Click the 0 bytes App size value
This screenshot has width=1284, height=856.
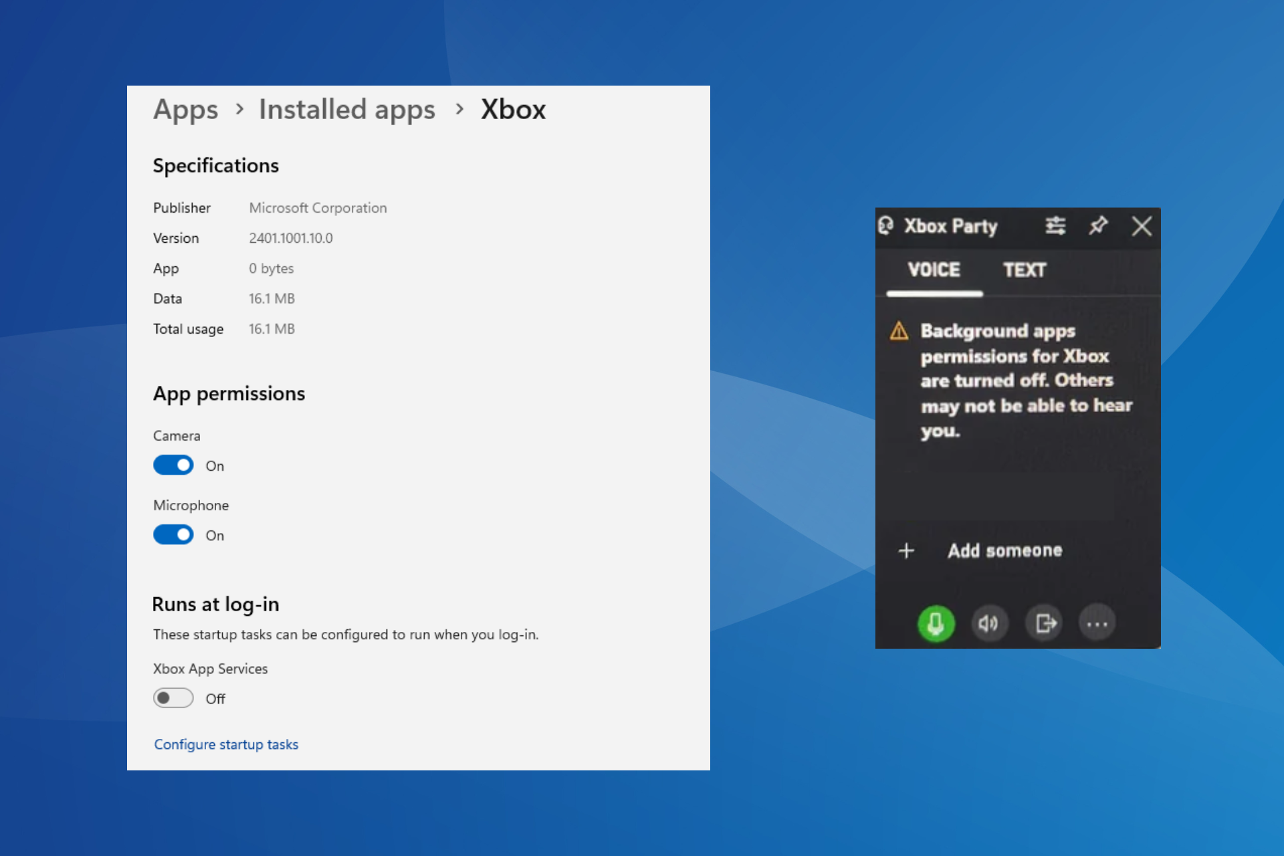pyautogui.click(x=272, y=268)
